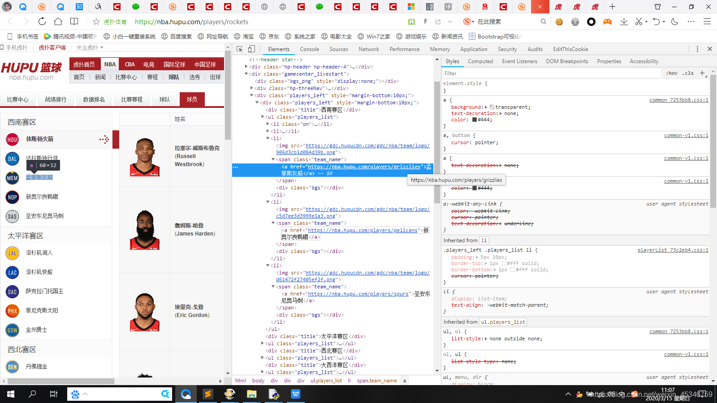Toggle :hov element state panel
The height and width of the screenshot is (403, 717).
pyautogui.click(x=671, y=73)
